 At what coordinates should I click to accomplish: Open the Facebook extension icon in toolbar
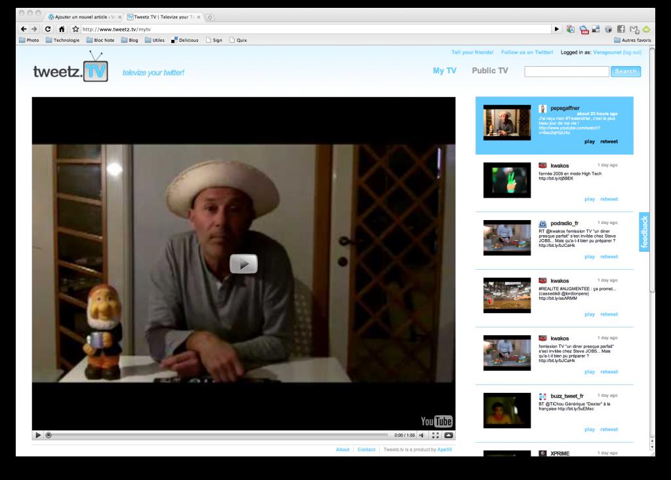tap(621, 29)
